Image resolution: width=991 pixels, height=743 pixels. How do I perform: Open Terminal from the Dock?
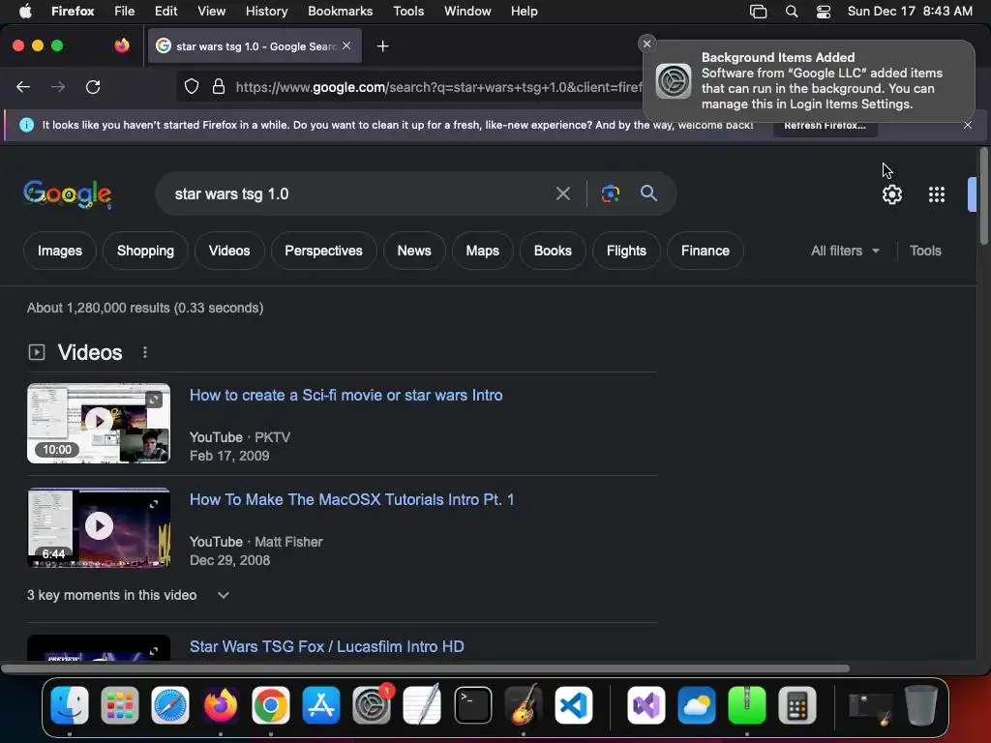click(x=472, y=705)
